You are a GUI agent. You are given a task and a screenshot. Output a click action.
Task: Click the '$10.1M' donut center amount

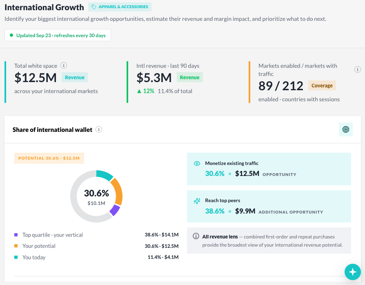click(96, 203)
